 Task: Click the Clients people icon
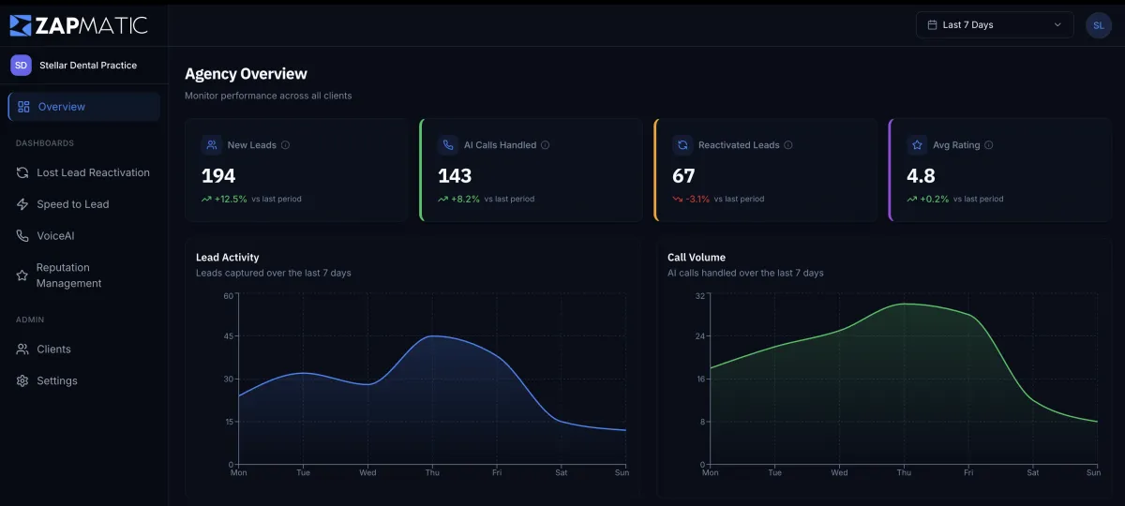click(22, 349)
